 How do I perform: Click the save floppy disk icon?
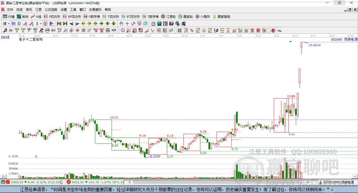(171, 24)
